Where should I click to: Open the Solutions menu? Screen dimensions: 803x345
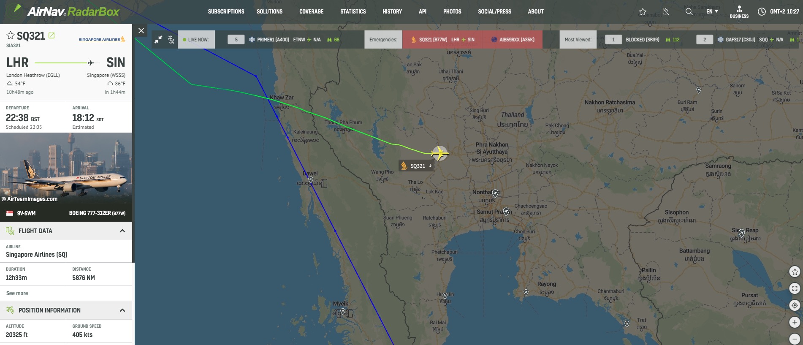(269, 11)
